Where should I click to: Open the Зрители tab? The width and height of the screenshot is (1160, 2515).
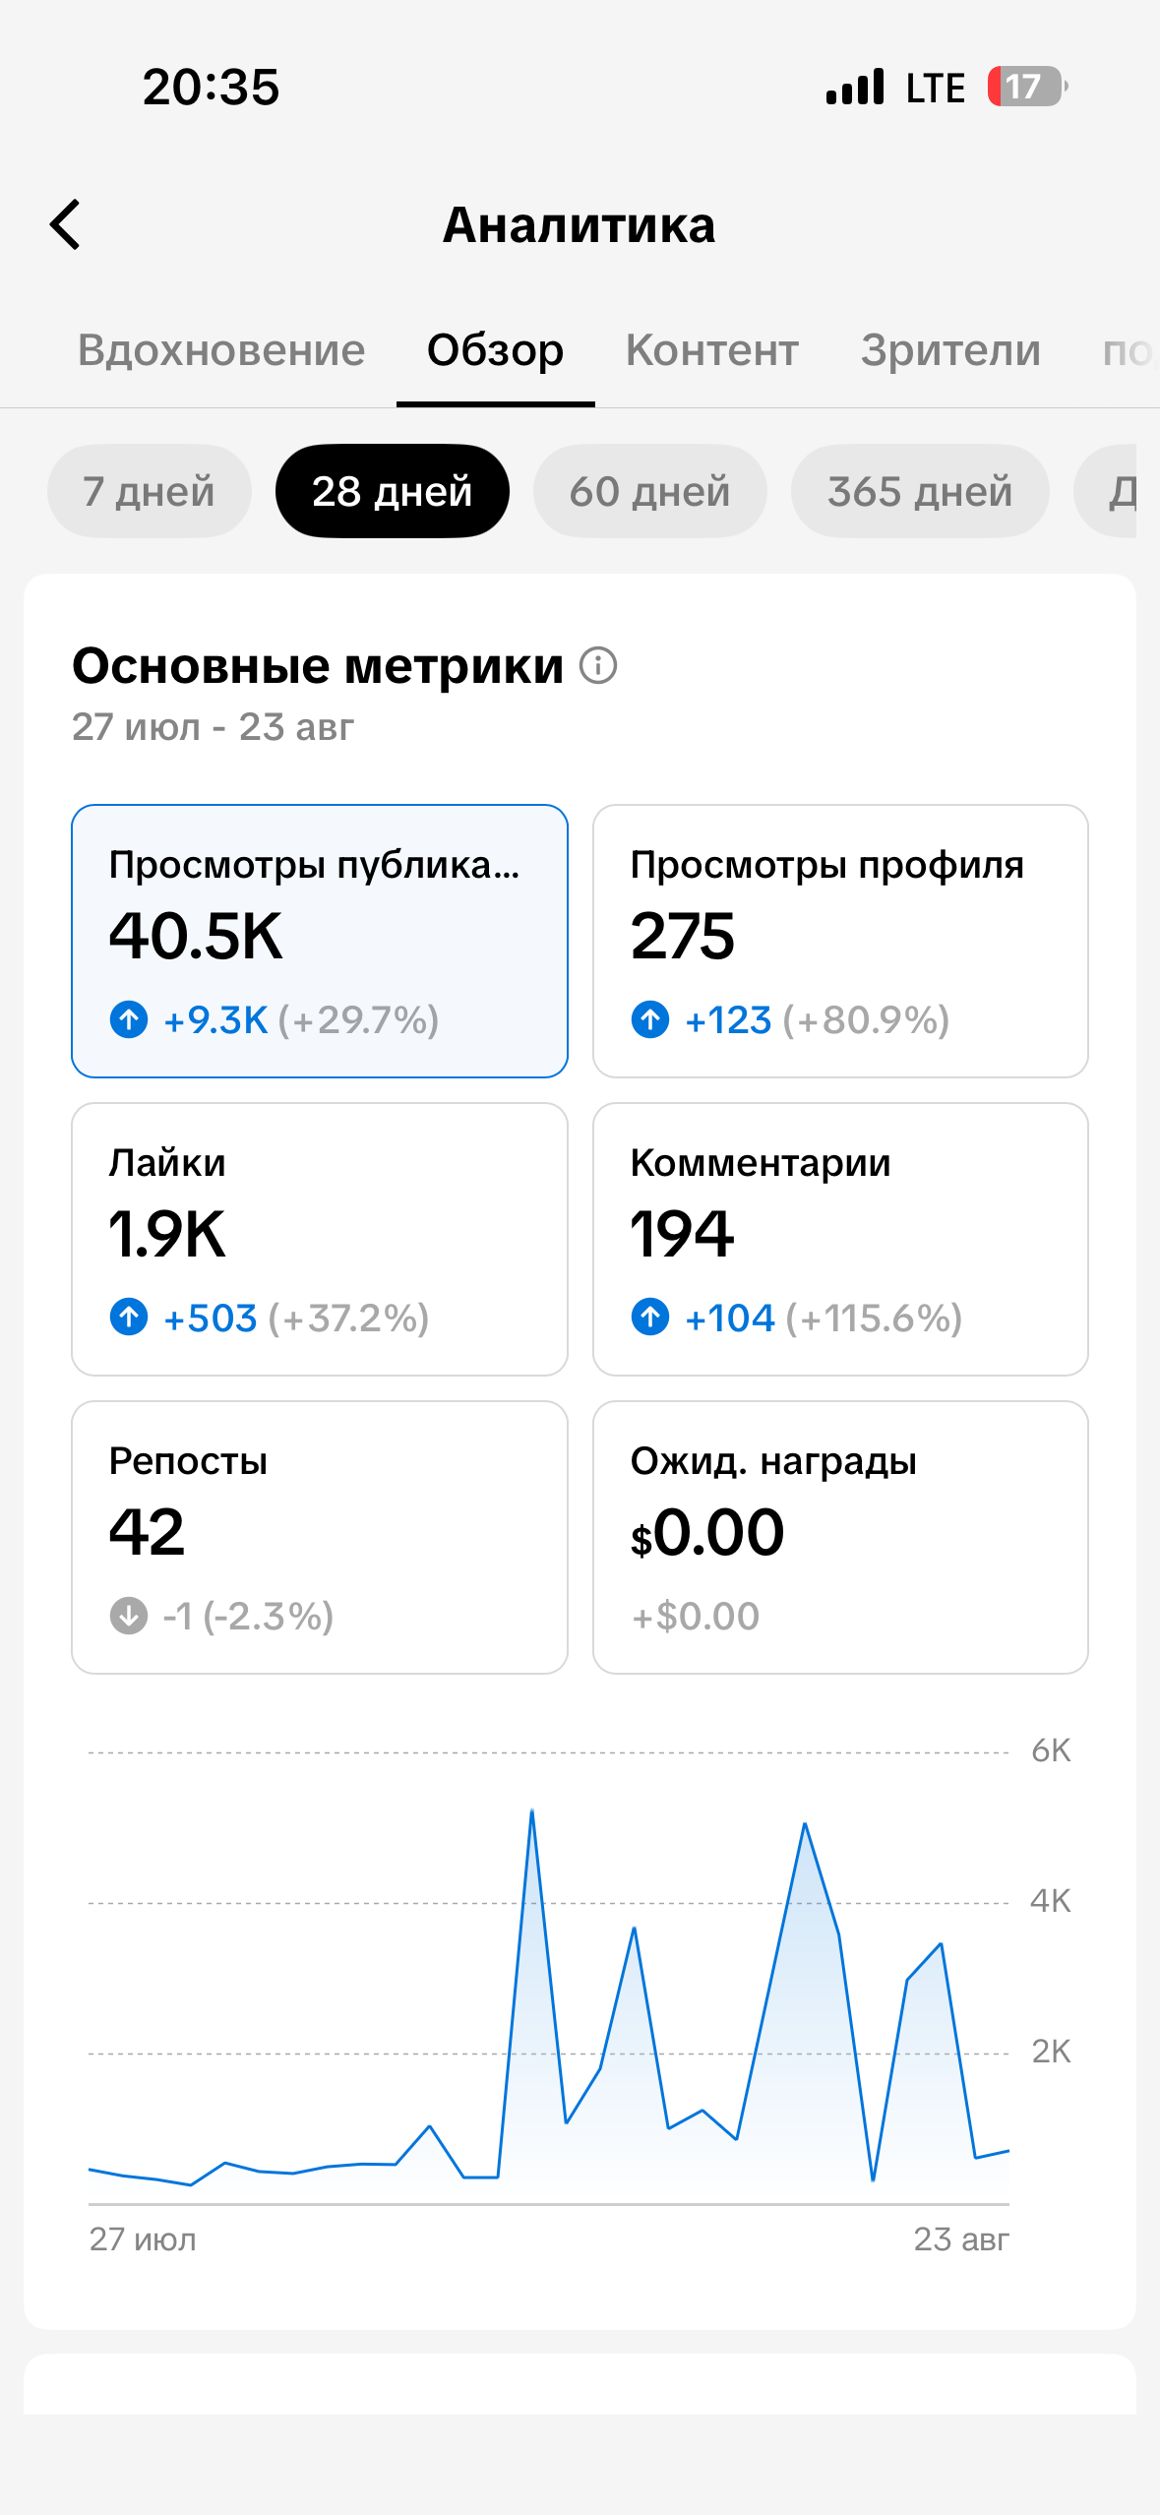point(950,350)
